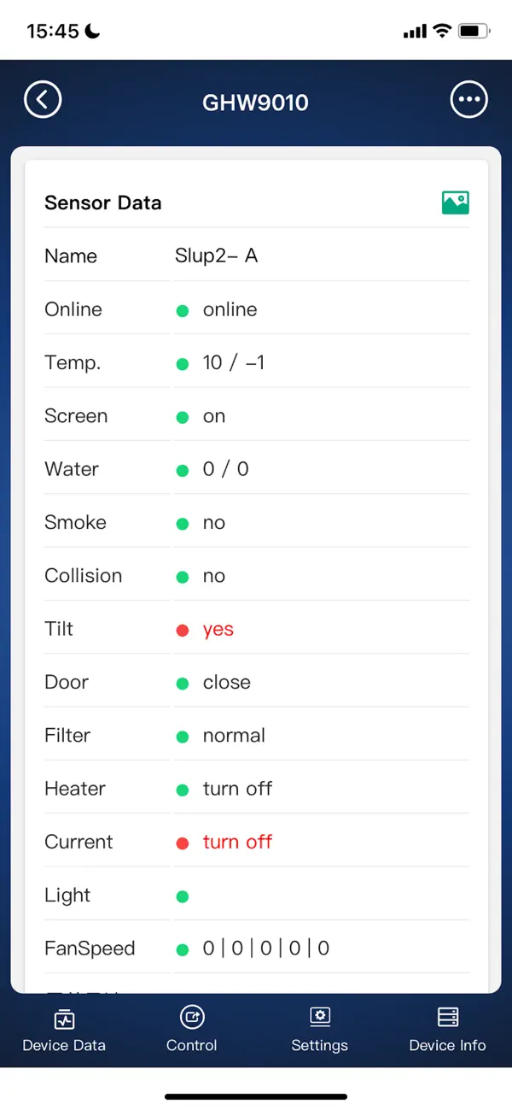Open the ellipsis options menu
The image size is (512, 1110).
pyautogui.click(x=468, y=99)
